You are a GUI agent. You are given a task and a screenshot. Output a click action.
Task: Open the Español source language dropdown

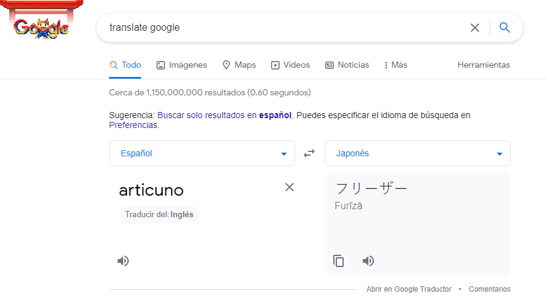click(202, 153)
